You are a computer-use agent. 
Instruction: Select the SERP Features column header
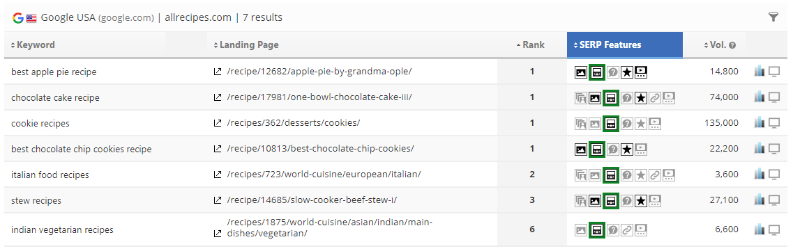(x=625, y=45)
